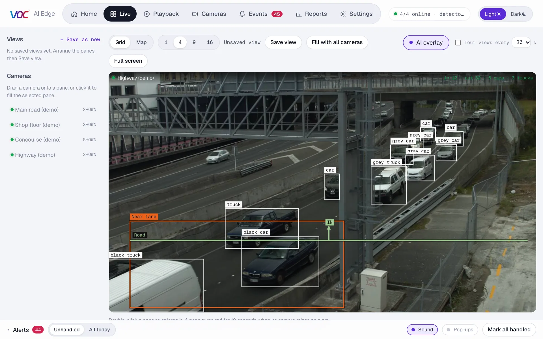Click the pane counter stats text
This screenshot has width=543, height=339.
coord(488,78)
